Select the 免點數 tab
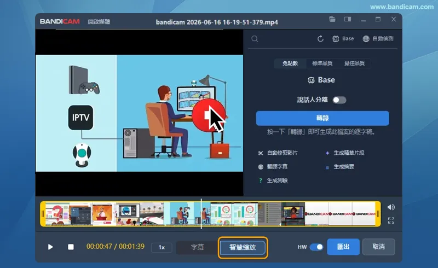This screenshot has height=268, width=438. (290, 63)
